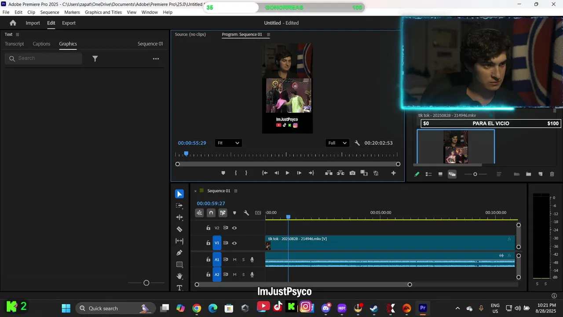Select the tik tok clip thumbnail in Project
The height and width of the screenshot is (317, 563).
[x=456, y=147]
